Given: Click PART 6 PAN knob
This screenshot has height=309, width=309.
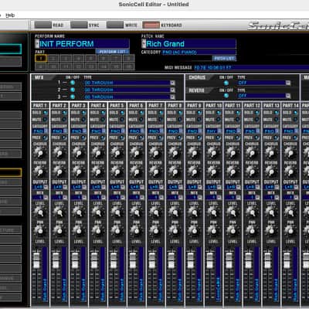Looking at the screenshot, I should [136, 231].
